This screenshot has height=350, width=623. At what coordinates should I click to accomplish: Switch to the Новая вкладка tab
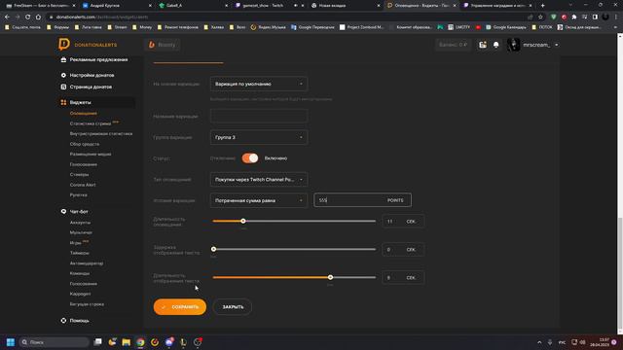pos(345,6)
